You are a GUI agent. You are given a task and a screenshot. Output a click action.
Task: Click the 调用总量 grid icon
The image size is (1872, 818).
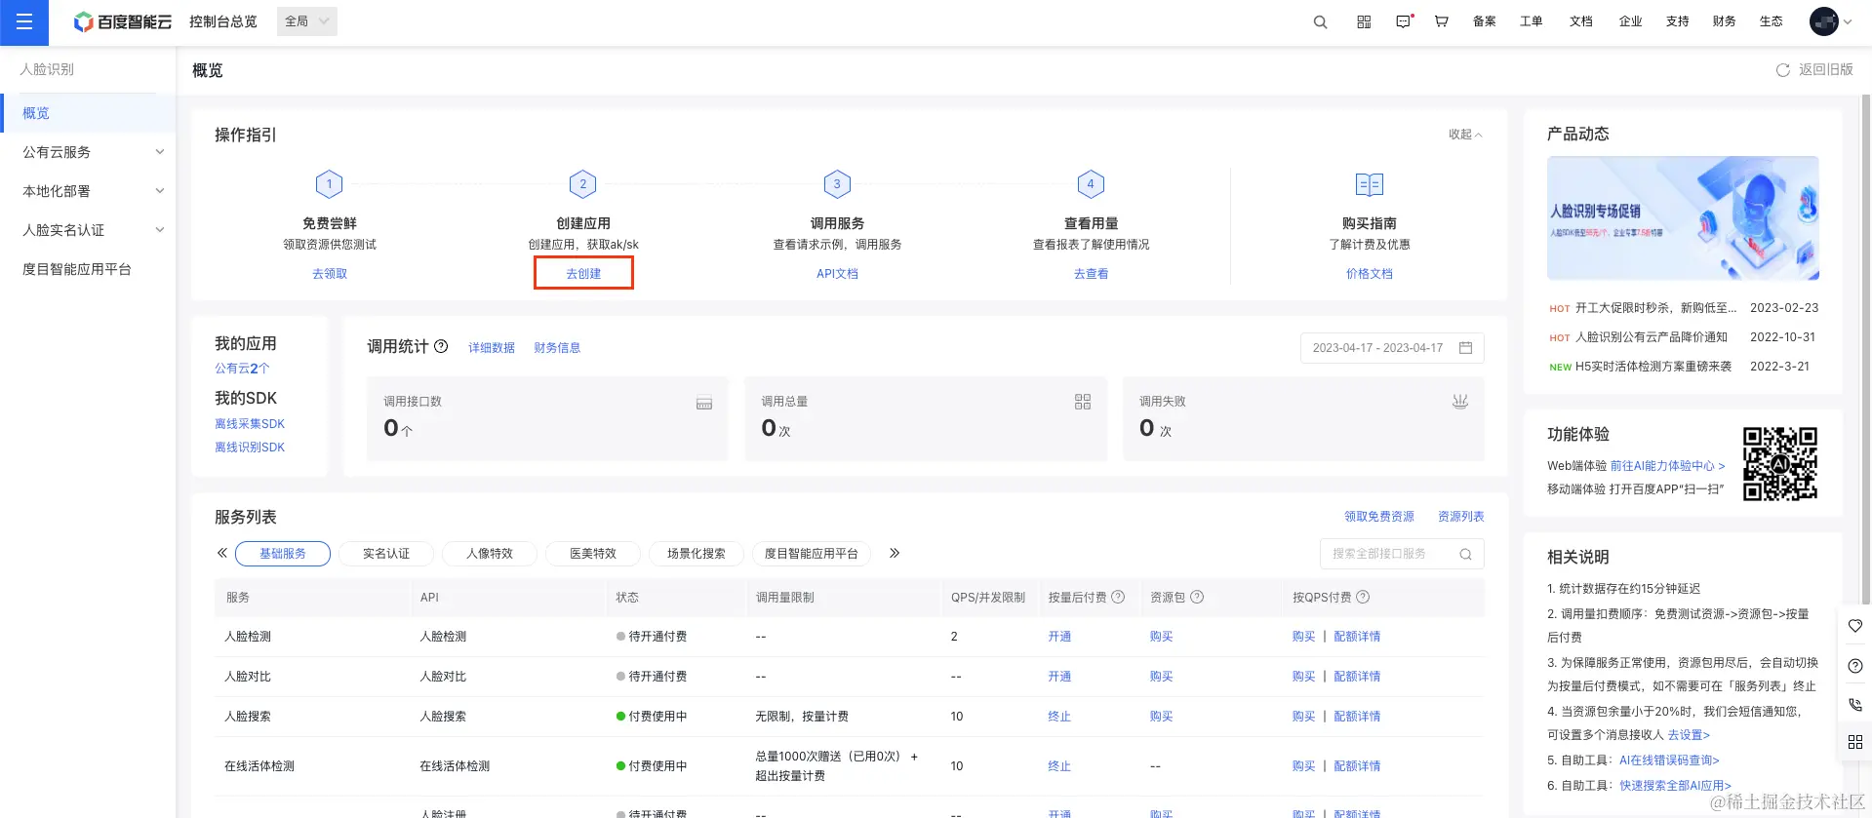1083,402
